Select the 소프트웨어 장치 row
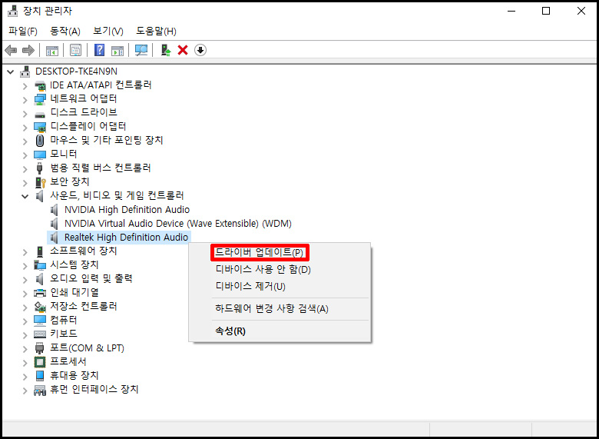The height and width of the screenshot is (439, 599). 84,251
